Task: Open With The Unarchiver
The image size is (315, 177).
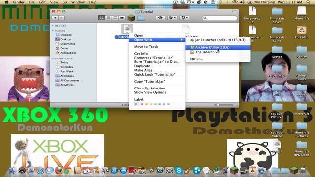Action: tap(218, 52)
